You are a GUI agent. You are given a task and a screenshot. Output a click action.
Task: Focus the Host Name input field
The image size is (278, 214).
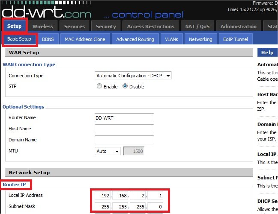point(124,129)
